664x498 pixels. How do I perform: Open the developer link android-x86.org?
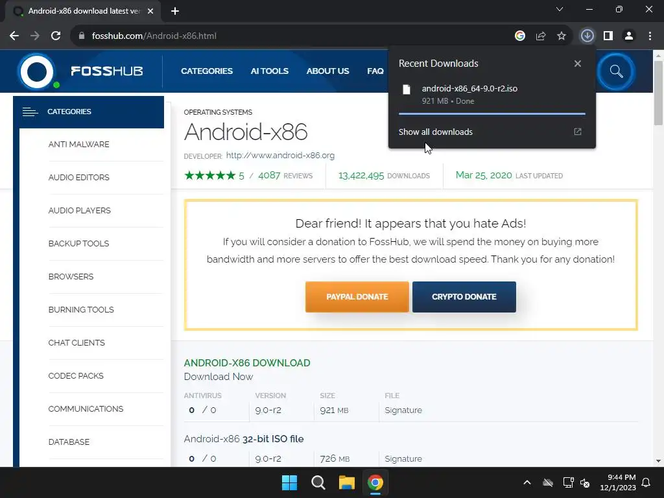point(280,156)
